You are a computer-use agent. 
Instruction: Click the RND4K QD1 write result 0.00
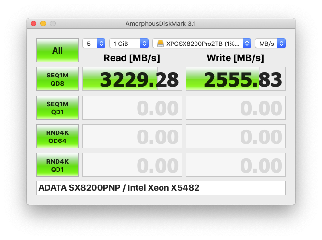click(x=236, y=165)
